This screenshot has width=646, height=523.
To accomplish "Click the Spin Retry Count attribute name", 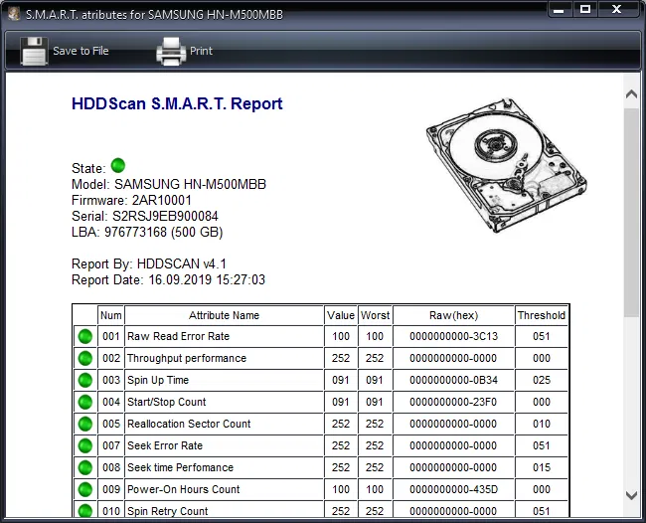I will [x=167, y=511].
